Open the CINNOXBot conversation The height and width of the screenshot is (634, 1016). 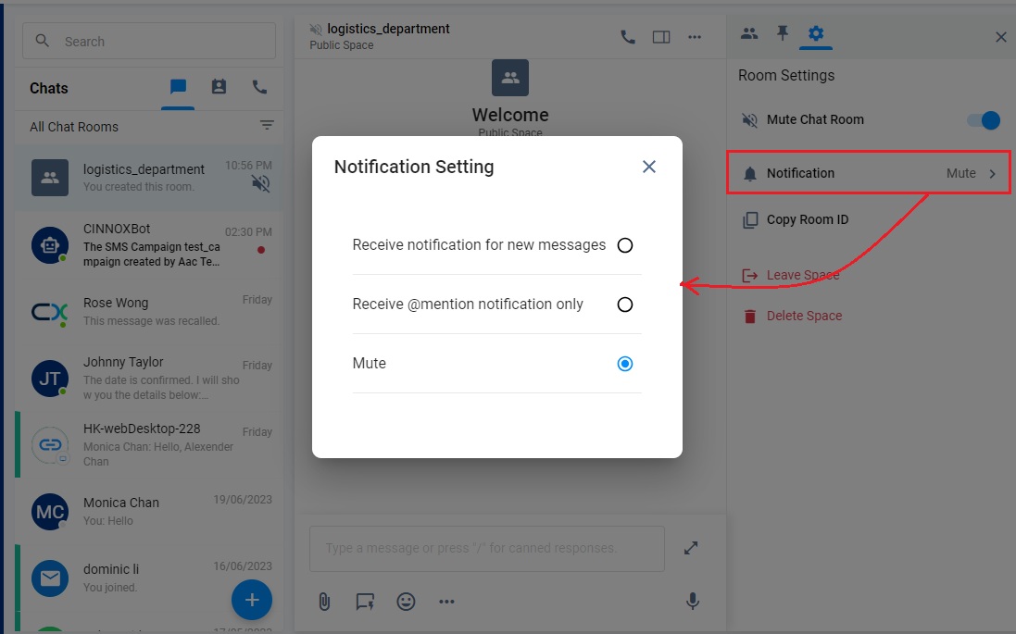pos(149,244)
